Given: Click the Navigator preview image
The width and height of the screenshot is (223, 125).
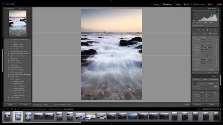Looking at the screenshot, I should pyautogui.click(x=18, y=23).
